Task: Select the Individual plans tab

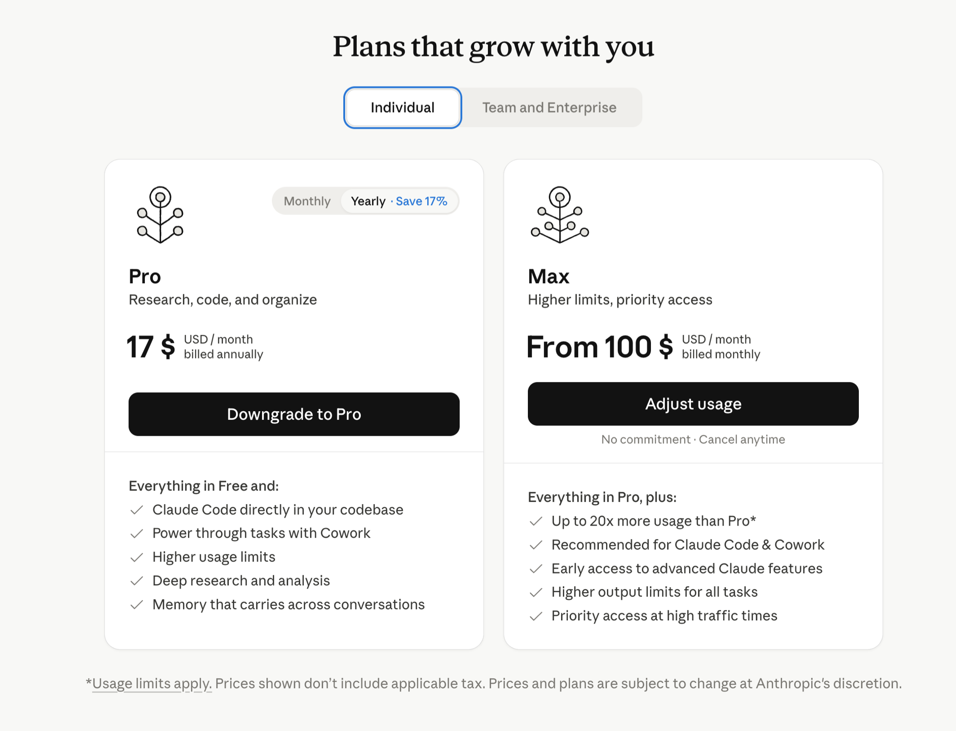Action: pyautogui.click(x=403, y=108)
